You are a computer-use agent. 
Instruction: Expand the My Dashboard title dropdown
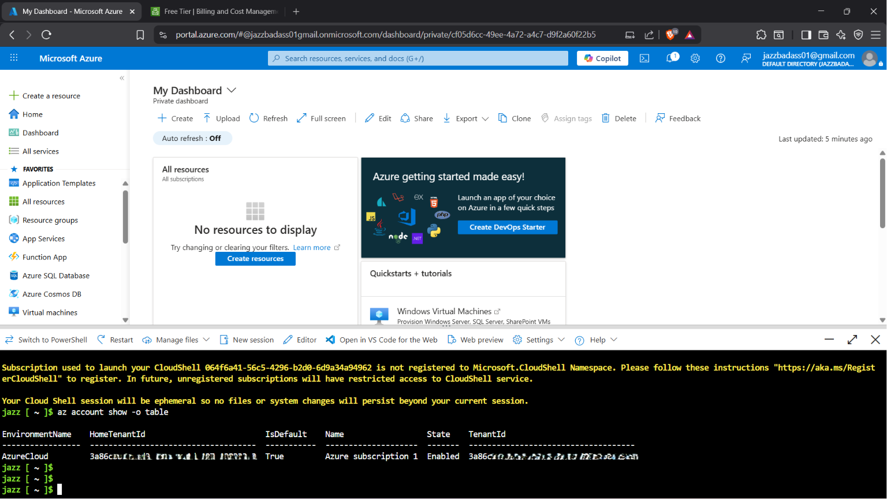tap(232, 90)
